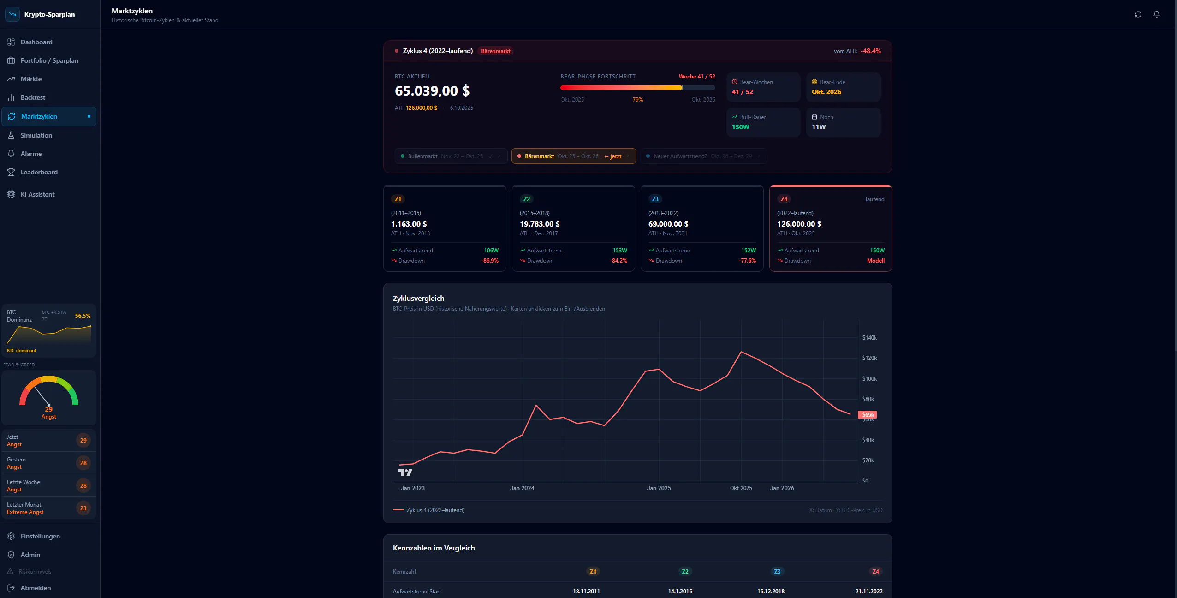
Task: Click the Z4 badge in Kennzahlen table
Action: pyautogui.click(x=875, y=572)
